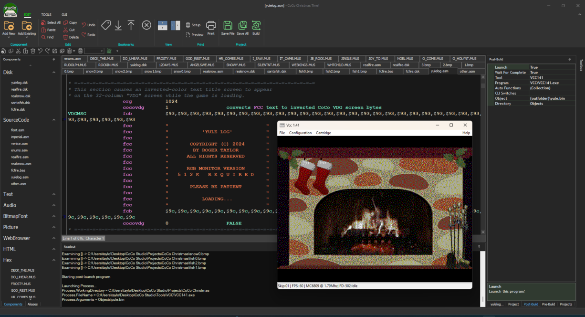Select realfire.dsk in the Disk list
585x317 pixels.
(x=20, y=89)
